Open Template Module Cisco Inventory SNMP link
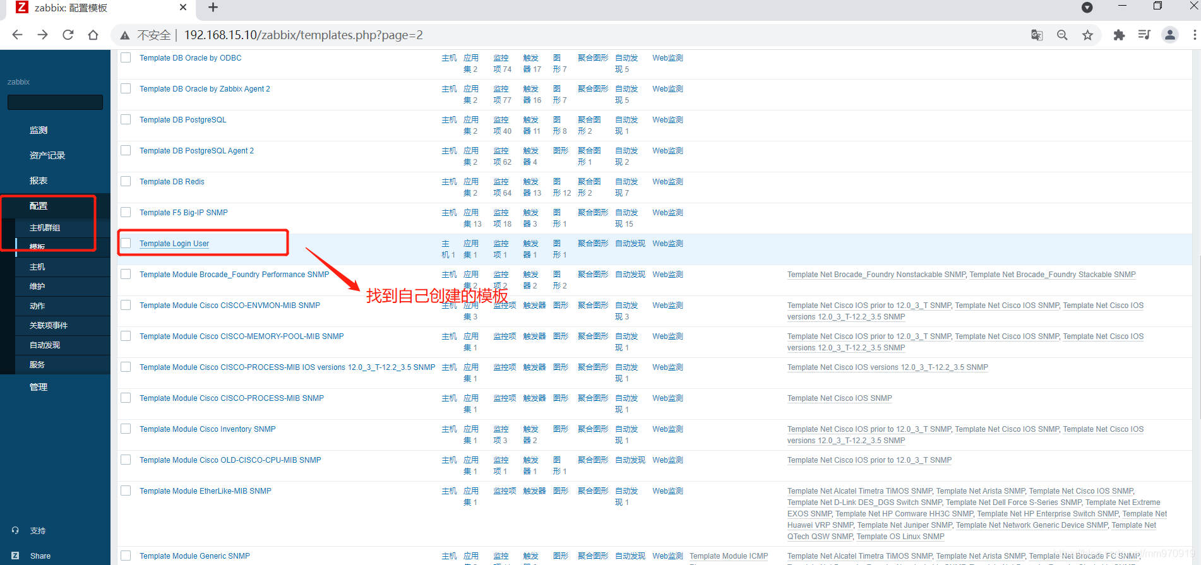Viewport: 1201px width, 565px height. click(208, 429)
